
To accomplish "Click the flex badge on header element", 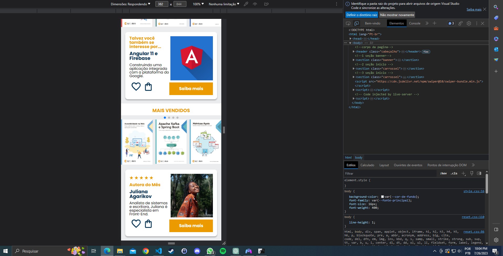I will (426, 52).
